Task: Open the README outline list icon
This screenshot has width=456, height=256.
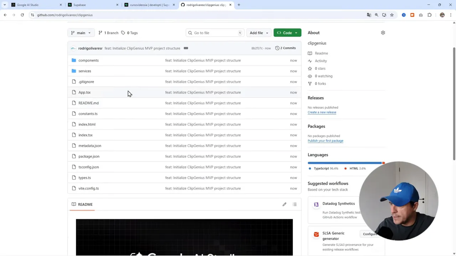Action: (x=295, y=204)
